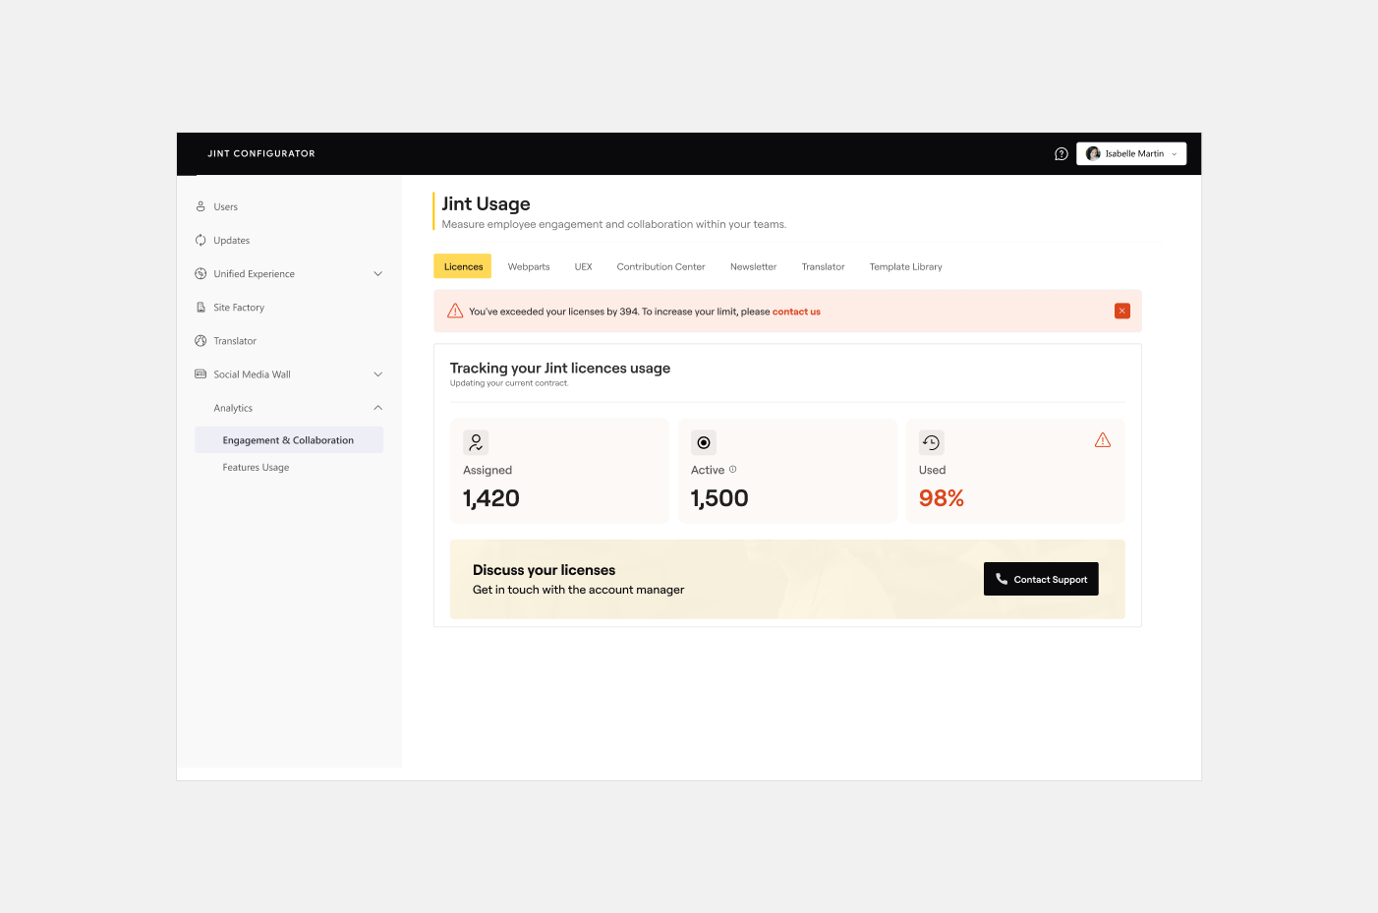This screenshot has width=1378, height=913.
Task: Expand the Unified Experience chevron
Action: pos(378,274)
